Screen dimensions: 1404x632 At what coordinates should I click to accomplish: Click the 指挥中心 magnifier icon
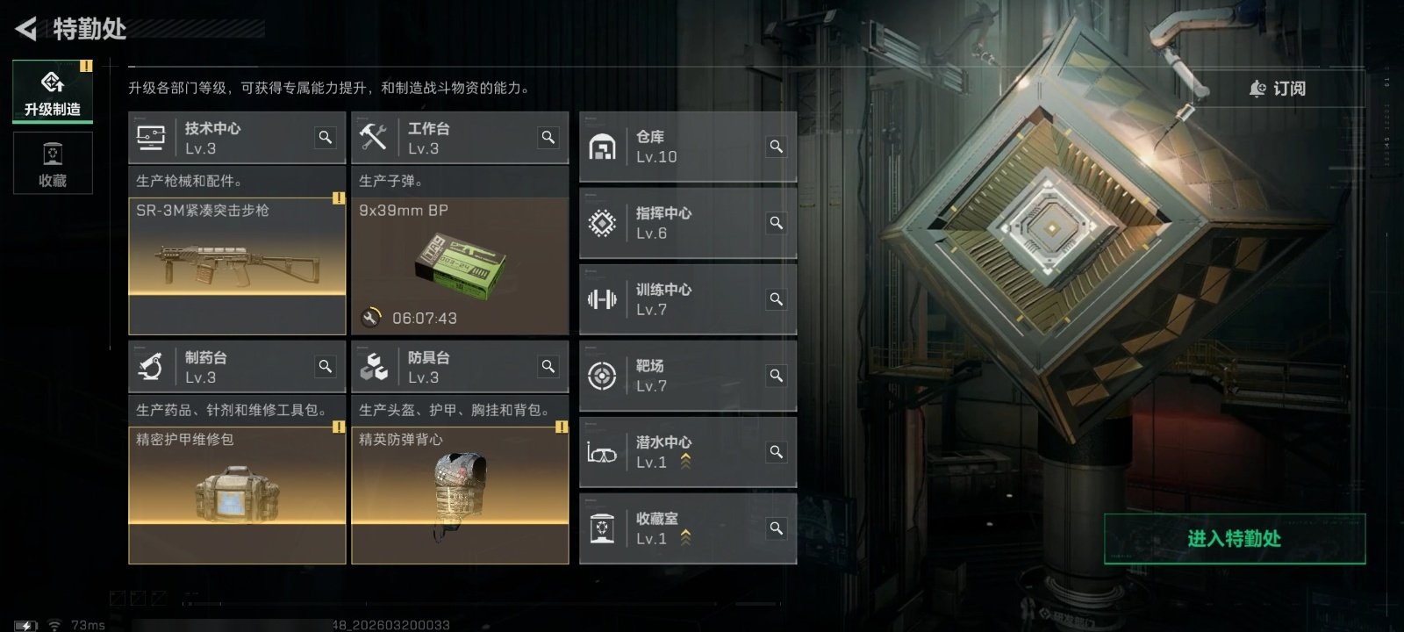pyautogui.click(x=777, y=223)
